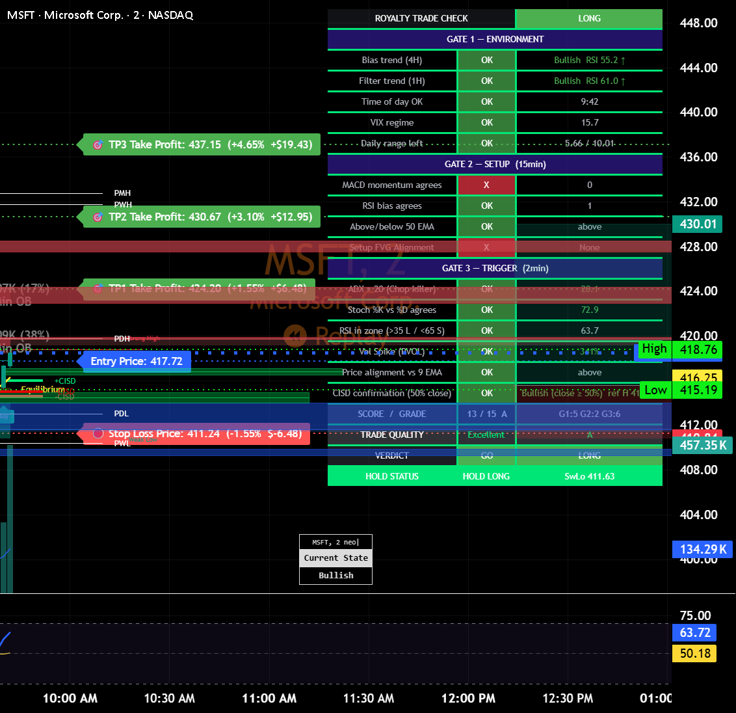Viewport: 736px width, 713px height.
Task: Click the VIX regime value 15.7
Action: pos(590,122)
